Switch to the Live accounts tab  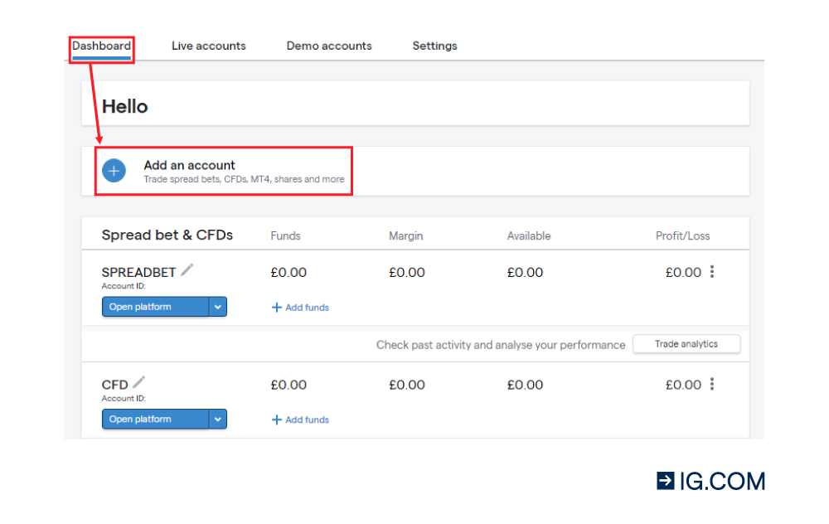click(x=208, y=46)
